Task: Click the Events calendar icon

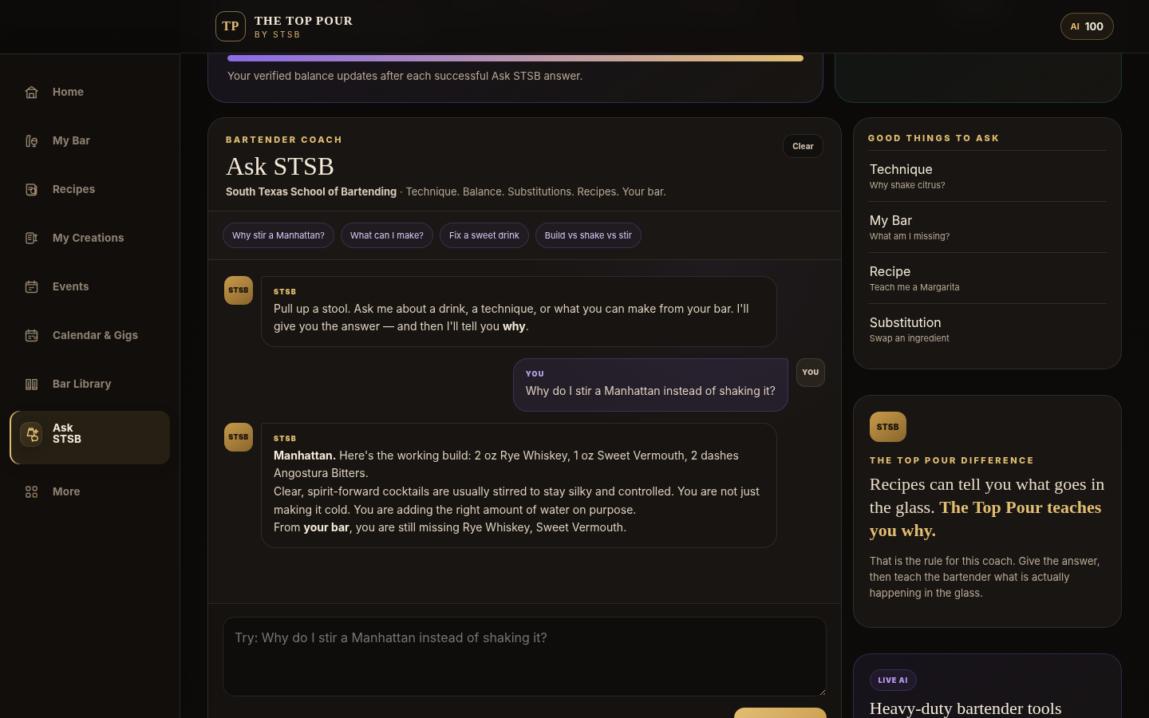Action: pyautogui.click(x=31, y=287)
